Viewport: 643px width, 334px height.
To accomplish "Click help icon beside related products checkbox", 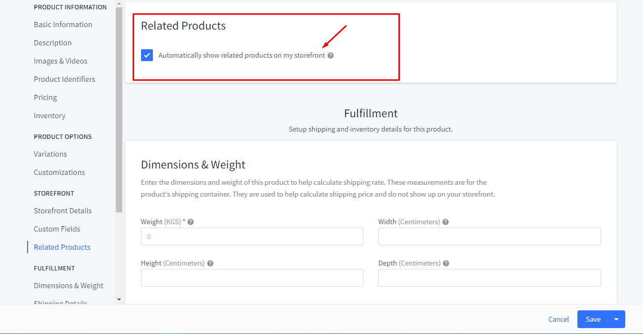I will tap(330, 56).
